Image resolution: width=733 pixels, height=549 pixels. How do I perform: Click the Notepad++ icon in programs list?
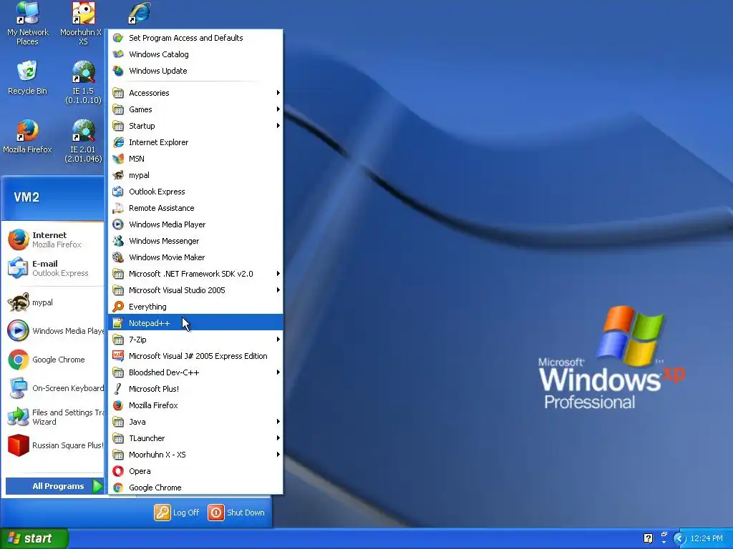pos(118,323)
